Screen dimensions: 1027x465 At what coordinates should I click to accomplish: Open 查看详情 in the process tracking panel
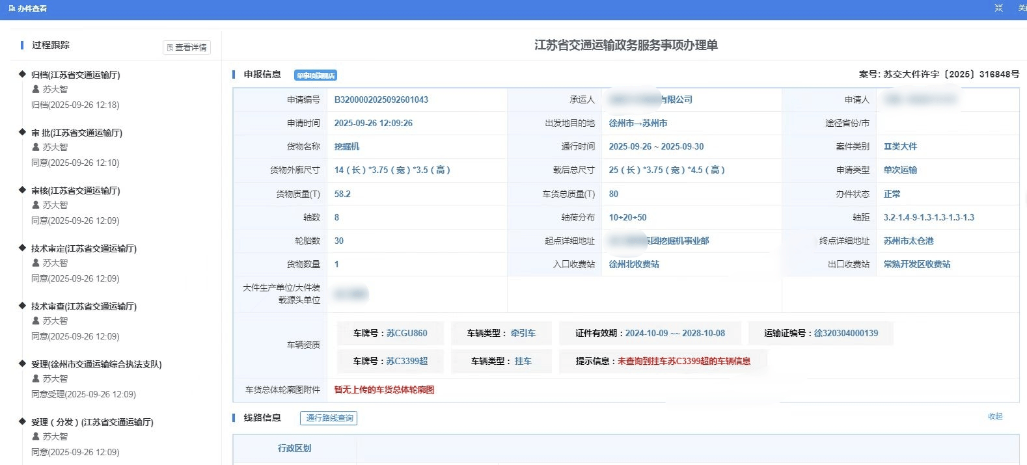pos(187,47)
